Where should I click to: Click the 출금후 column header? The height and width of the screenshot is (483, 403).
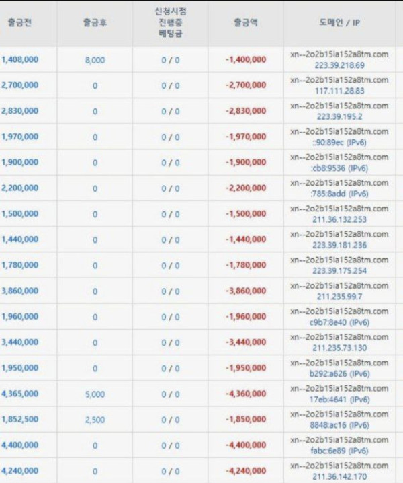pyautogui.click(x=95, y=22)
